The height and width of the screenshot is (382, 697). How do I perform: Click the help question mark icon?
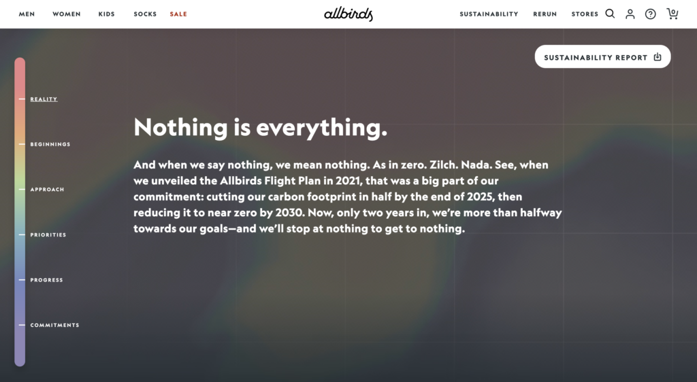[650, 14]
